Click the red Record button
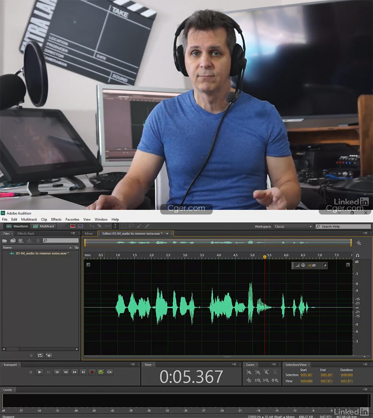Image resolution: width=373 pixels, height=418 pixels. tap(92, 372)
